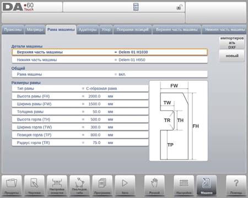This screenshot has height=198, width=248.
Task: Click новый button
Action: (232, 56)
